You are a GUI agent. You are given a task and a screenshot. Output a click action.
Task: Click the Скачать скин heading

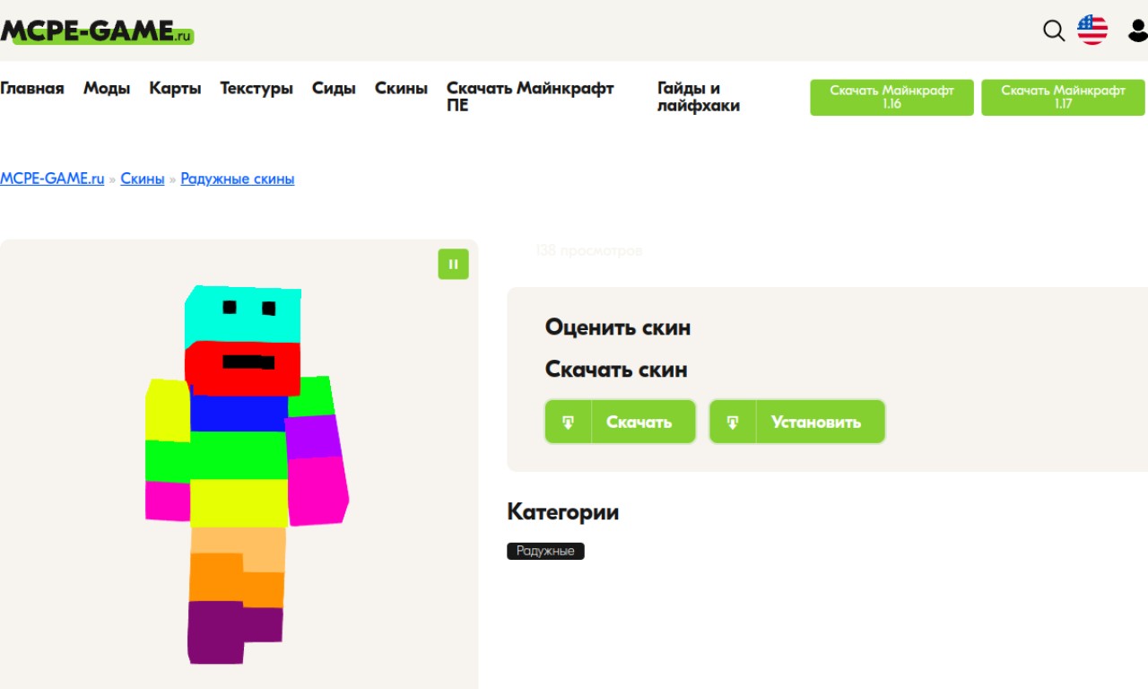[616, 370]
